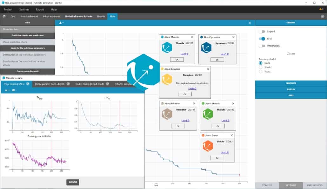This screenshot has height=189, width=327.
Task: Open the stratify flask dropdown in plot toolbar
Action: (61, 23)
